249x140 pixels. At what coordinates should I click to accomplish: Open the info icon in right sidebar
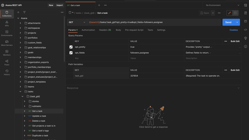(x=246, y=46)
